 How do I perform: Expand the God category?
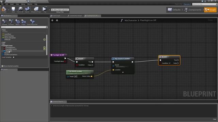(2, 42)
